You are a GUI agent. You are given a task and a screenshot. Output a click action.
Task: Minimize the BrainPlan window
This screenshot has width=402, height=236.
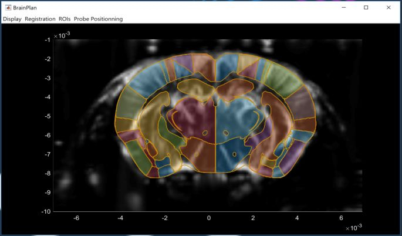point(344,8)
